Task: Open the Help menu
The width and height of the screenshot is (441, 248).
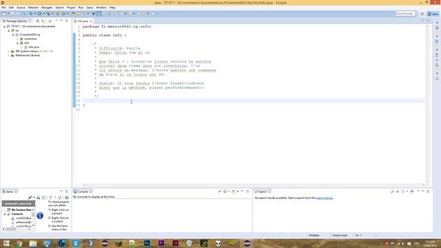Action: (x=112, y=8)
